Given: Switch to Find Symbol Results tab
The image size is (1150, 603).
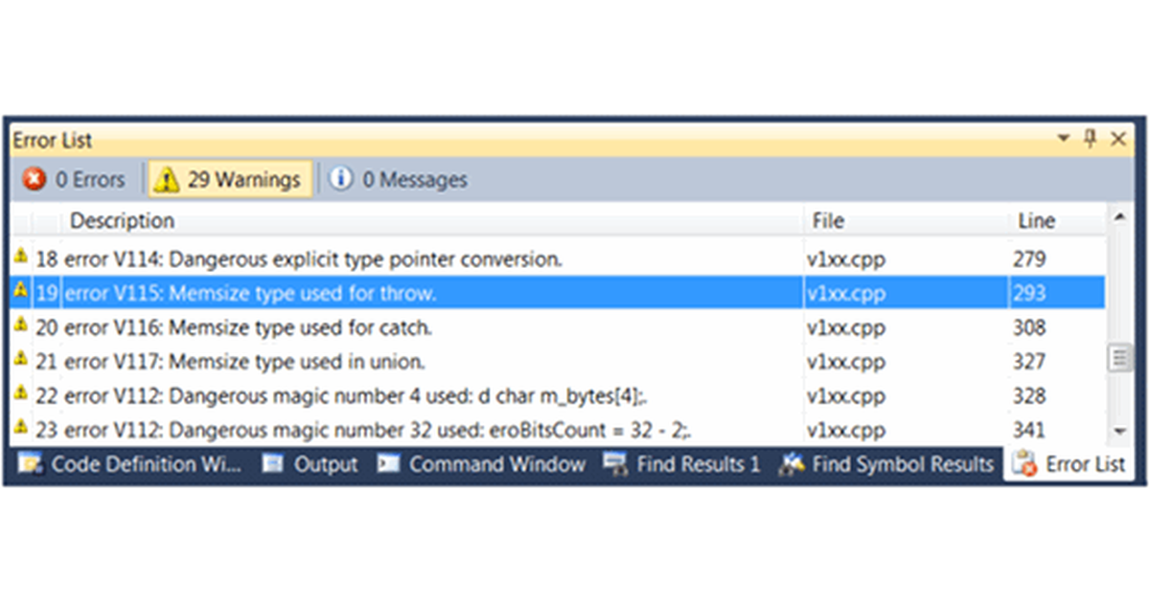Looking at the screenshot, I should 885,464.
